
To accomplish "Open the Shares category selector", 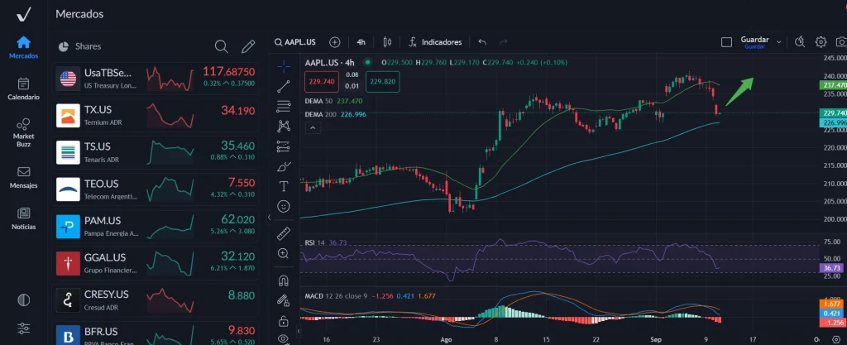I will pos(79,46).
